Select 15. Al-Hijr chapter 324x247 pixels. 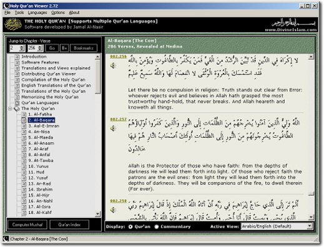(39, 195)
